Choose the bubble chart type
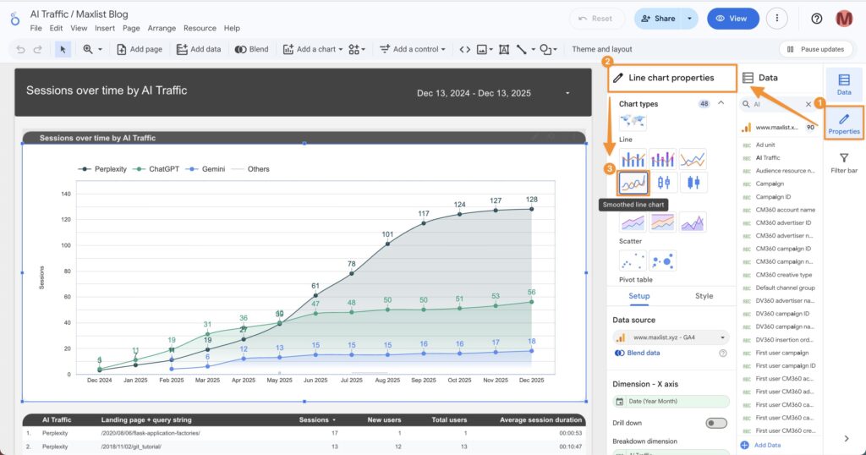Viewport: 866px width, 455px height. click(x=663, y=260)
